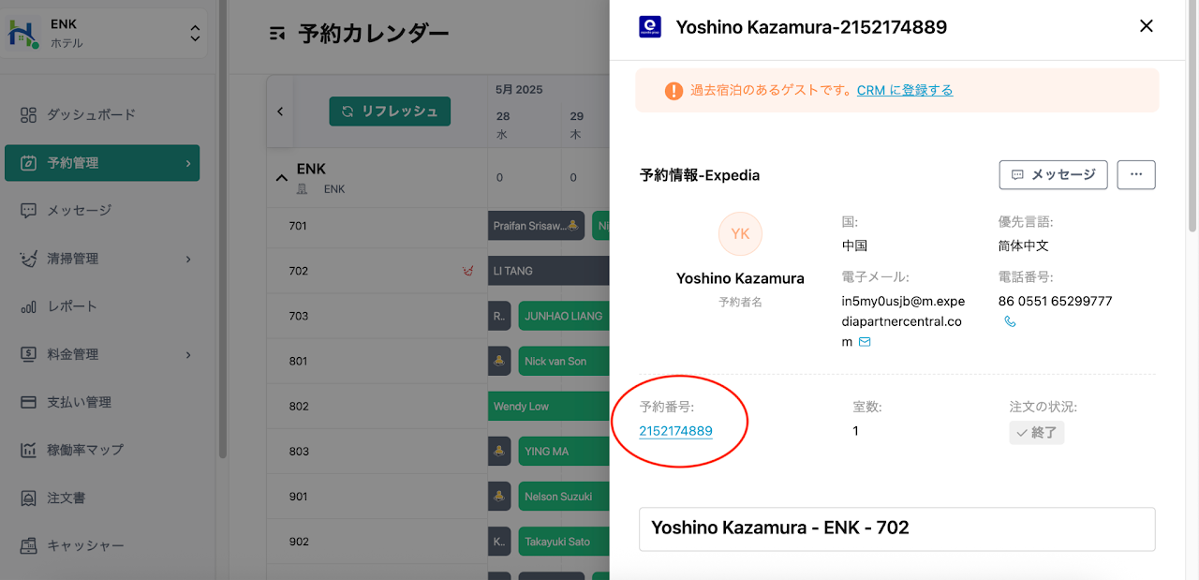Viewport: 1199px width, 580px height.
Task: Expand the 清掃管理 submenu
Action: pos(188,259)
